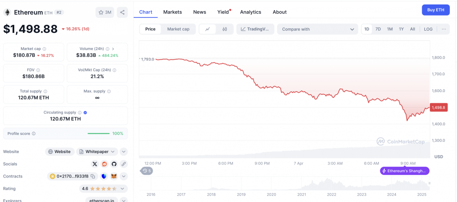Select the line chart type icon
457x202 pixels.
click(x=208, y=29)
